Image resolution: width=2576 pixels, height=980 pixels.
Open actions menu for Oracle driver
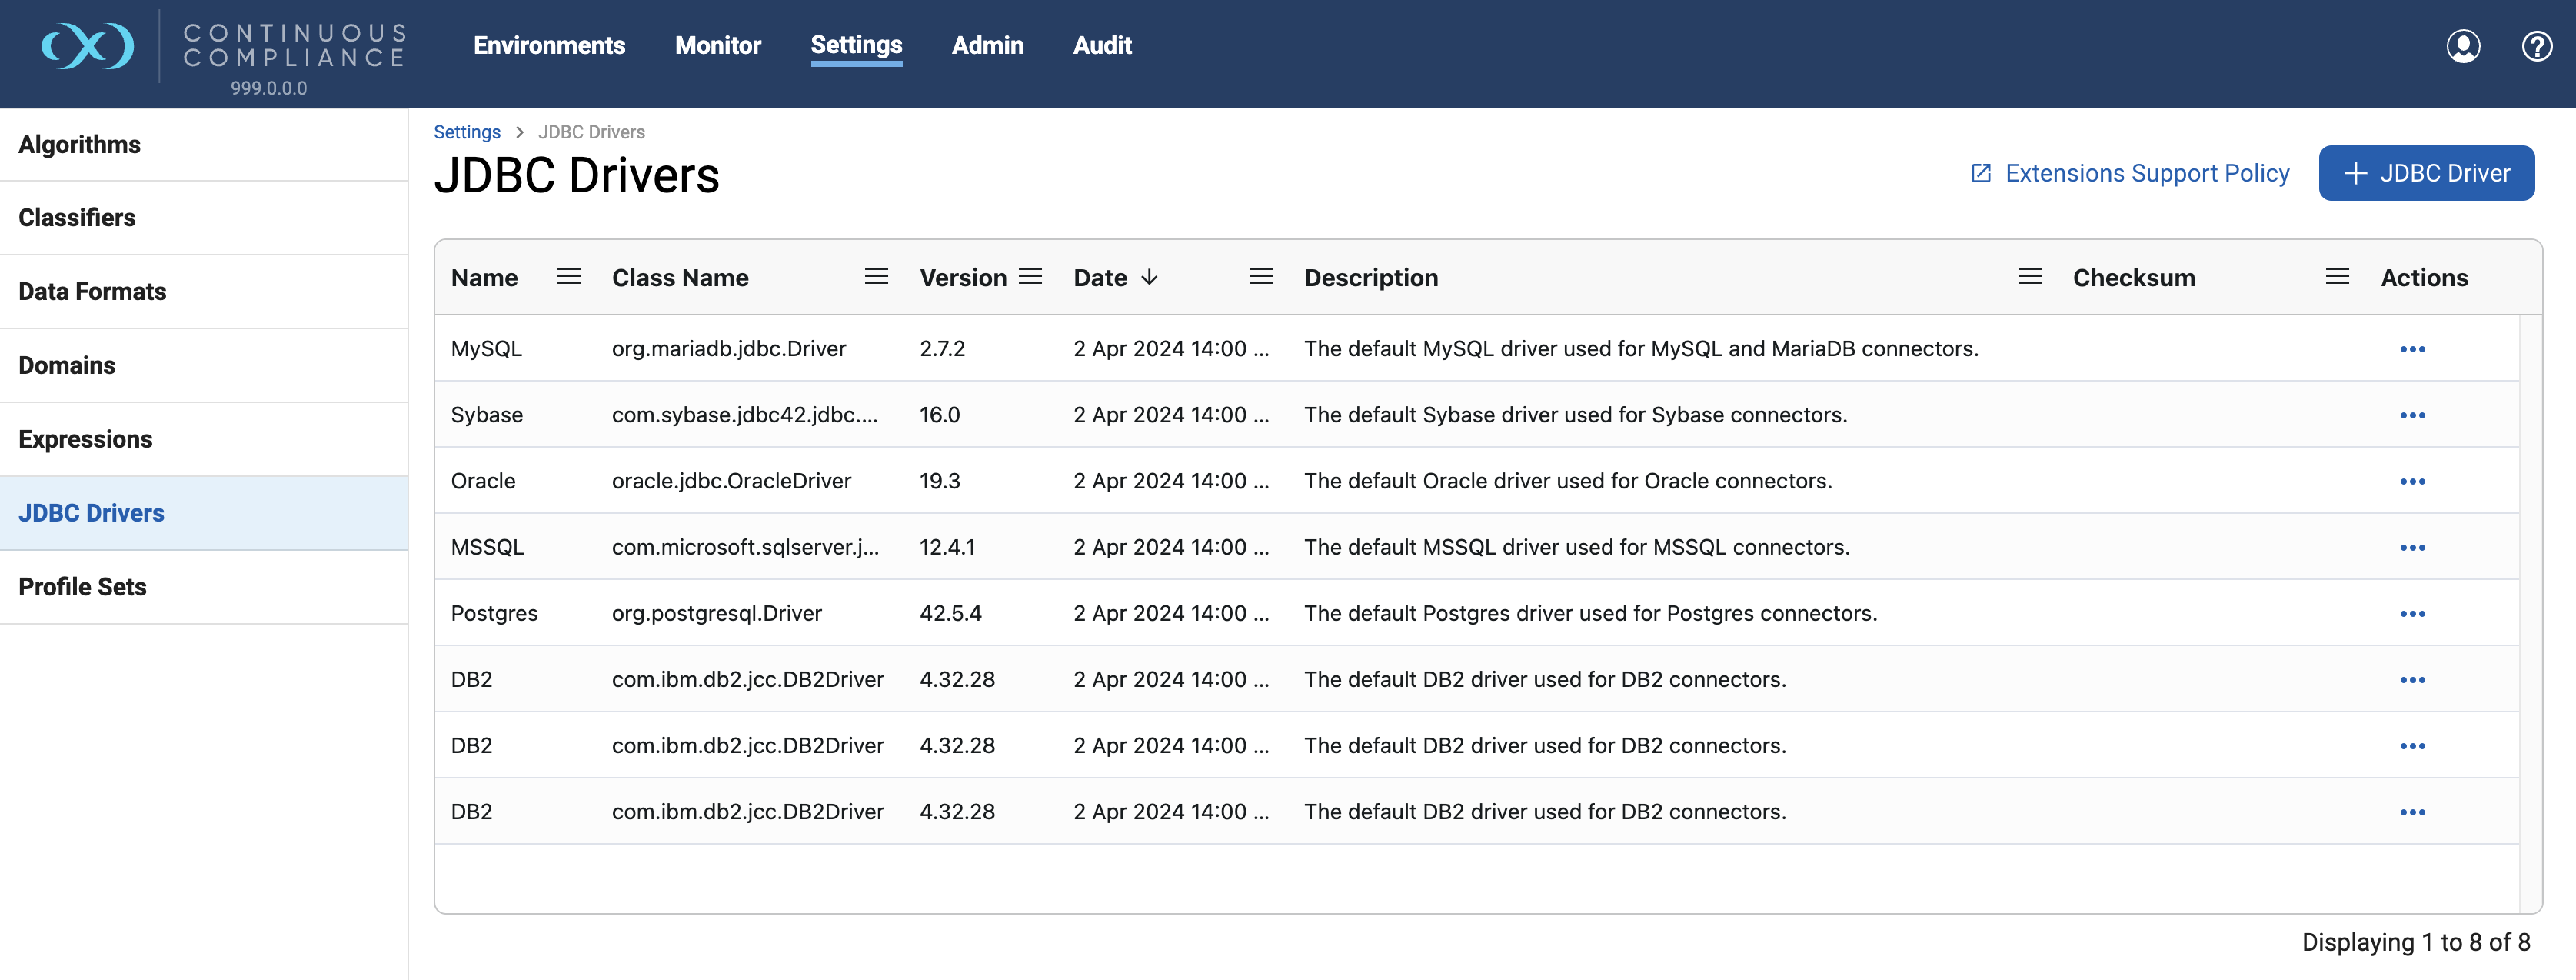2412,481
